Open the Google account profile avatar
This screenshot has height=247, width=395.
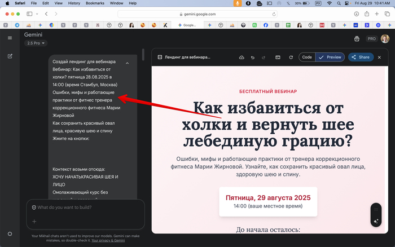[x=385, y=38]
